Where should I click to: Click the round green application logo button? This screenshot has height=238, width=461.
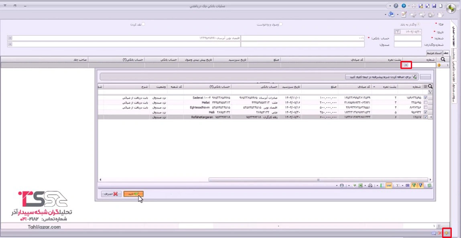(451, 8)
